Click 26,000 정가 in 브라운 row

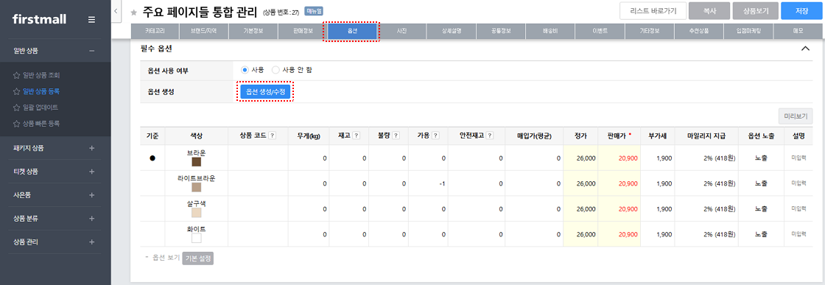[586, 158]
